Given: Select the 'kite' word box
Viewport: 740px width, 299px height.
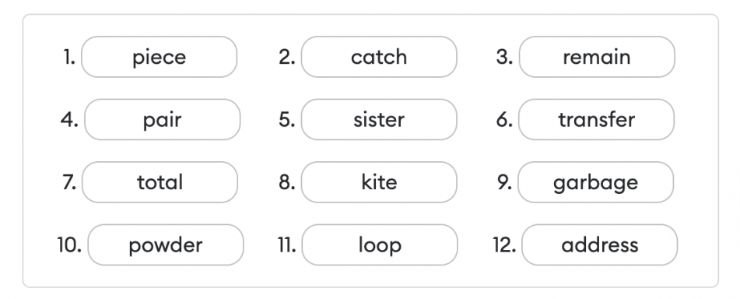Looking at the screenshot, I should click(x=379, y=182).
